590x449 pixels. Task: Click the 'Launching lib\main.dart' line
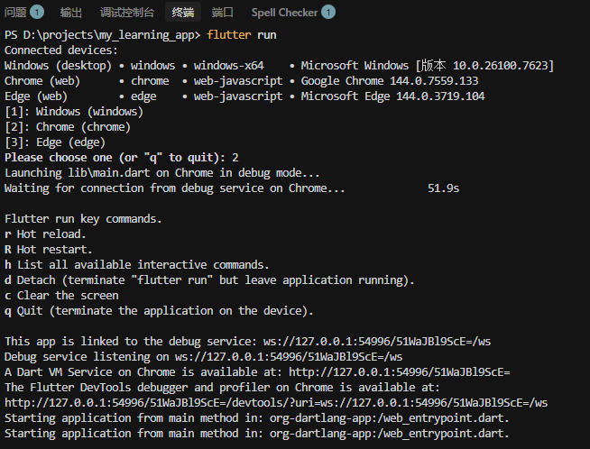click(x=162, y=173)
